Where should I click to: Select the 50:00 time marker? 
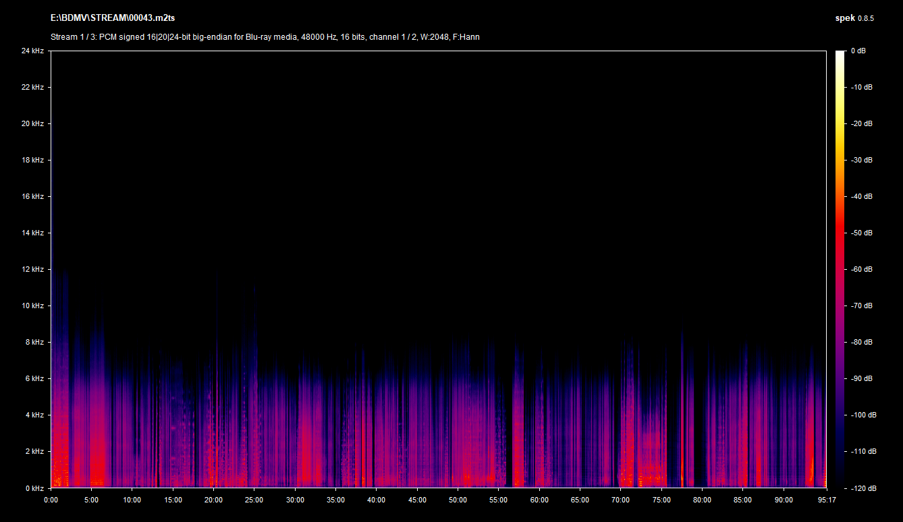458,500
